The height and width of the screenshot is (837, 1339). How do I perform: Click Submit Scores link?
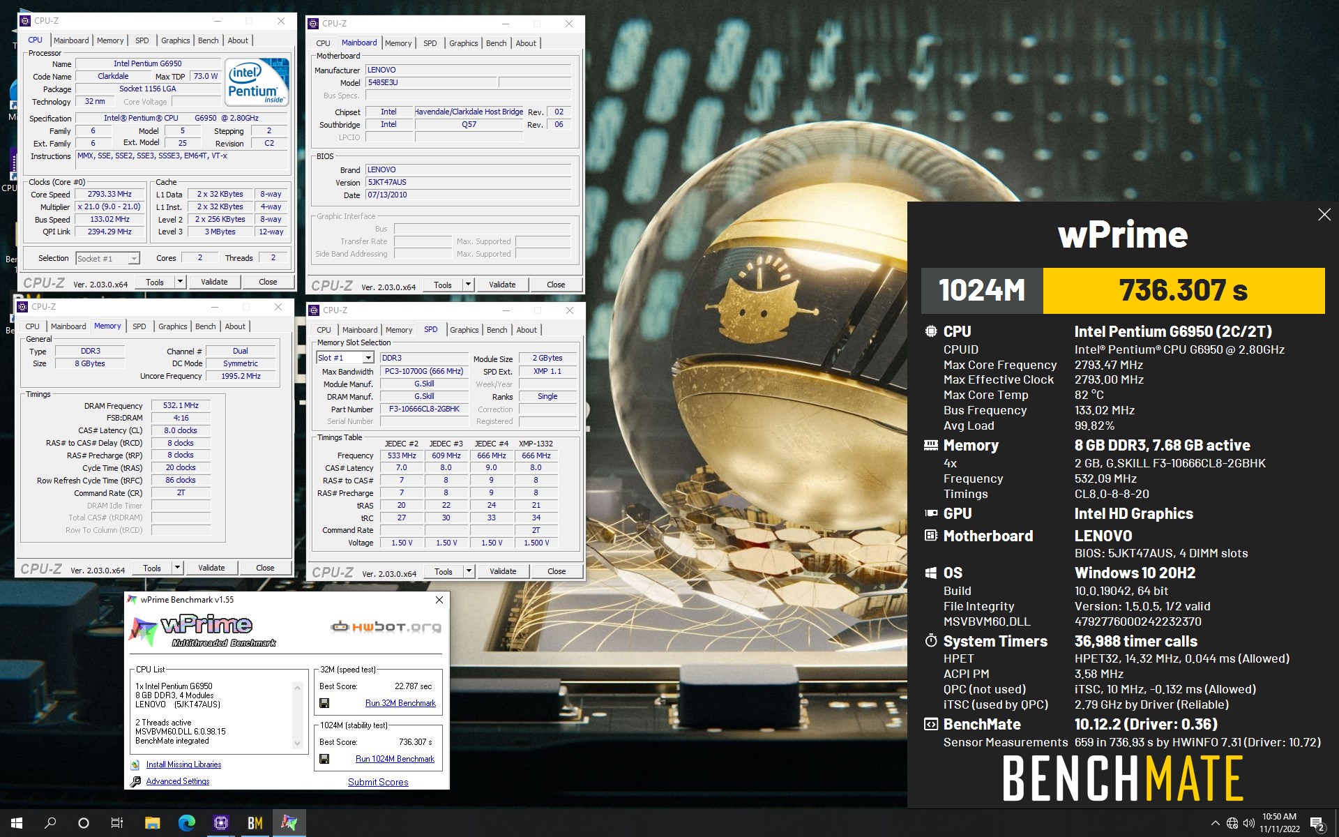(378, 782)
